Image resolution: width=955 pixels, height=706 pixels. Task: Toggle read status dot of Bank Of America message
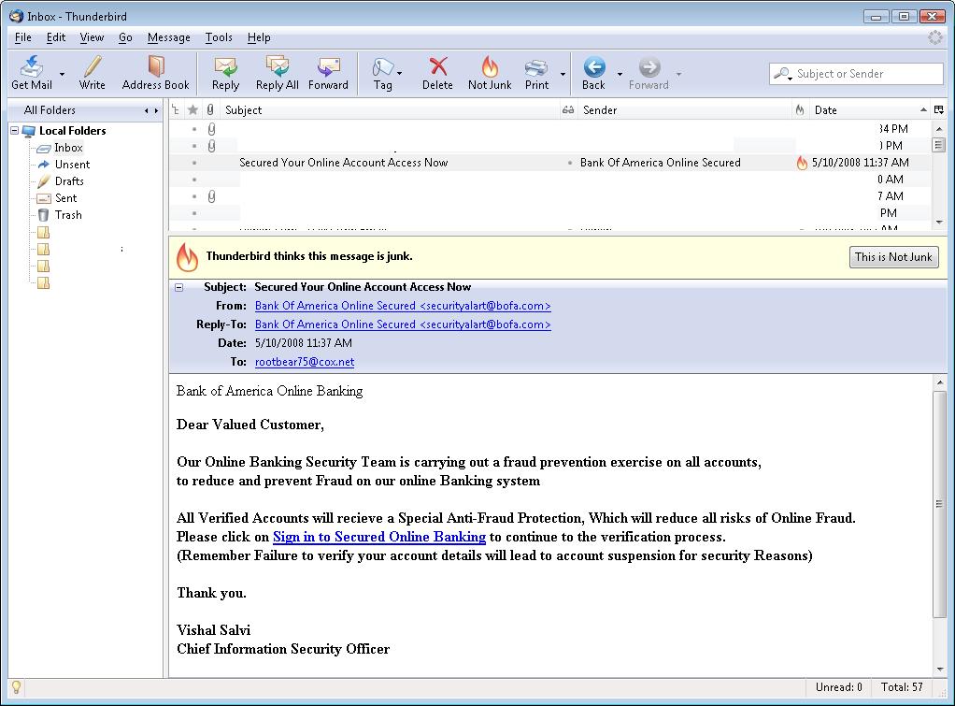pos(569,163)
